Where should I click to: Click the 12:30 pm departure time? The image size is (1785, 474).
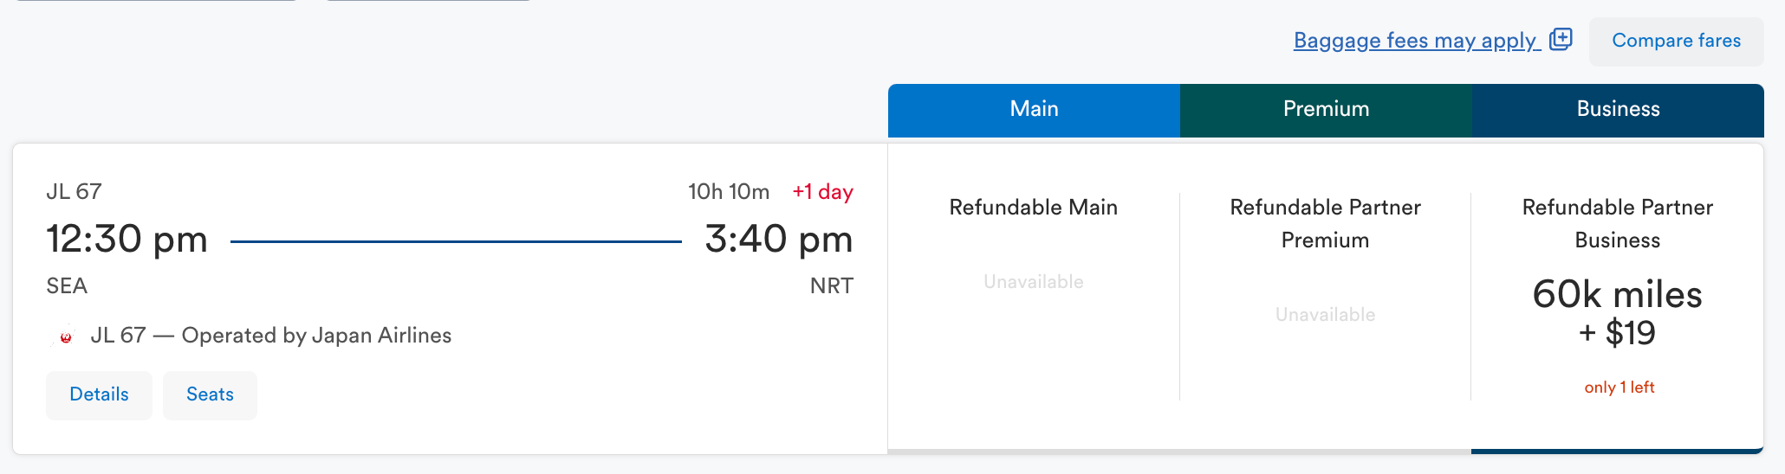[127, 240]
